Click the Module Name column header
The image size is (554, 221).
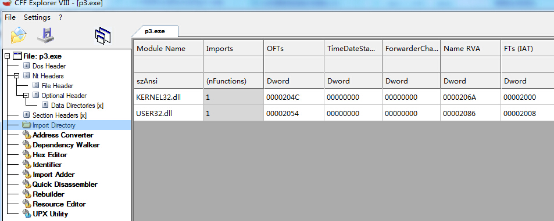168,49
